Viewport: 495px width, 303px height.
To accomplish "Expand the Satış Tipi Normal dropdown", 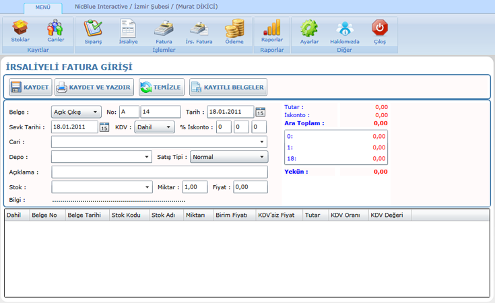I will 228,157.
